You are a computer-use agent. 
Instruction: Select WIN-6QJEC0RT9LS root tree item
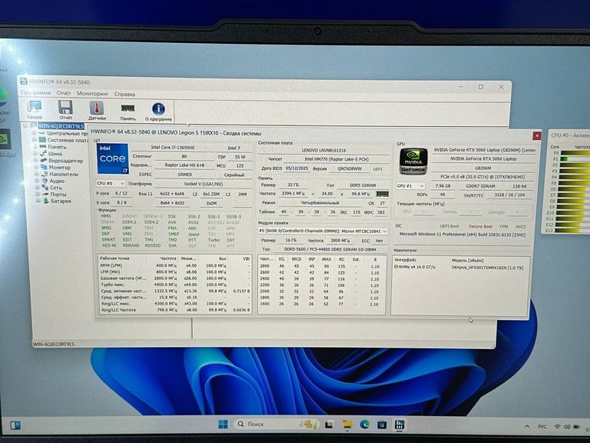click(61, 126)
